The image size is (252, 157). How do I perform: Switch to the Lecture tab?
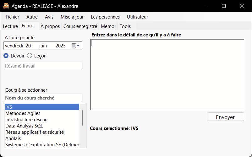point(10,26)
